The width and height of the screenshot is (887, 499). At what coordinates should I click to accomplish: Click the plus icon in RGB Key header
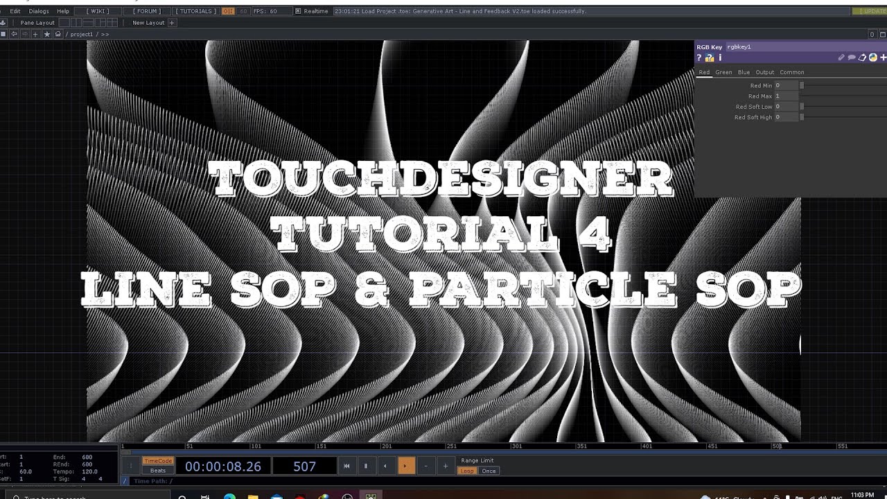coord(884,58)
